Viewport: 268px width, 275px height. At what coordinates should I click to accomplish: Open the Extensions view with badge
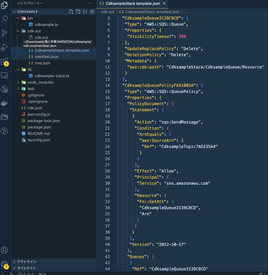[5, 61]
